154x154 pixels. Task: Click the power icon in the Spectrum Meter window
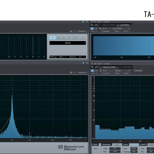[x=92, y=67]
